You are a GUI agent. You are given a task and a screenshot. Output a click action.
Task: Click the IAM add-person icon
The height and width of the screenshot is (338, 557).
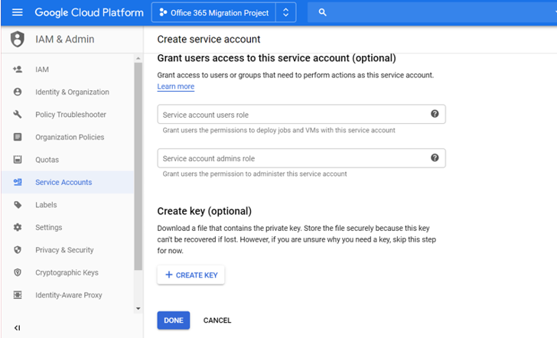[18, 70]
